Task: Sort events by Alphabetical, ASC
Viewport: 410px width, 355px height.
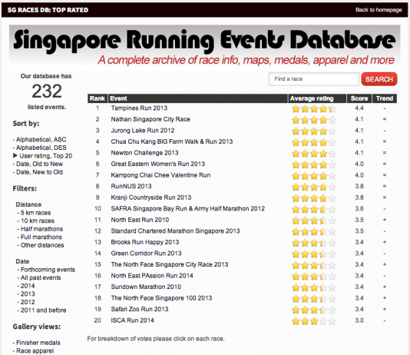Action: pyautogui.click(x=41, y=139)
